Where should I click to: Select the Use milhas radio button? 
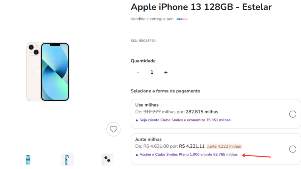(292, 114)
